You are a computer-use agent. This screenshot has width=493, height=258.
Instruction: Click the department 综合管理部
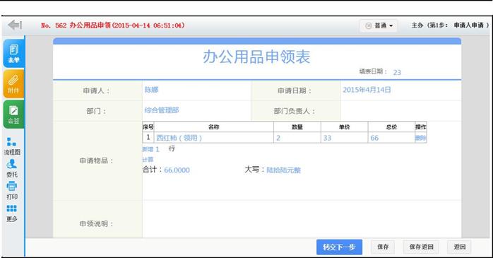[162, 110]
